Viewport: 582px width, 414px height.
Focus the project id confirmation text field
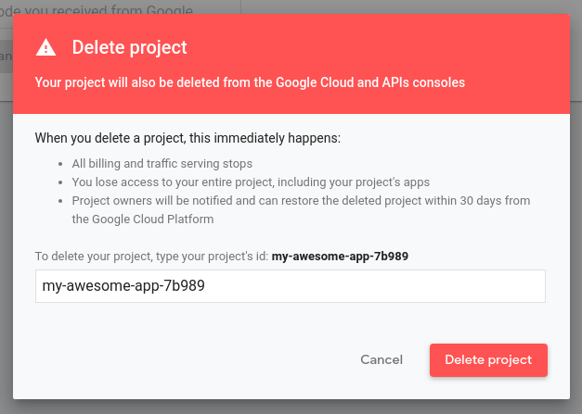[290, 286]
